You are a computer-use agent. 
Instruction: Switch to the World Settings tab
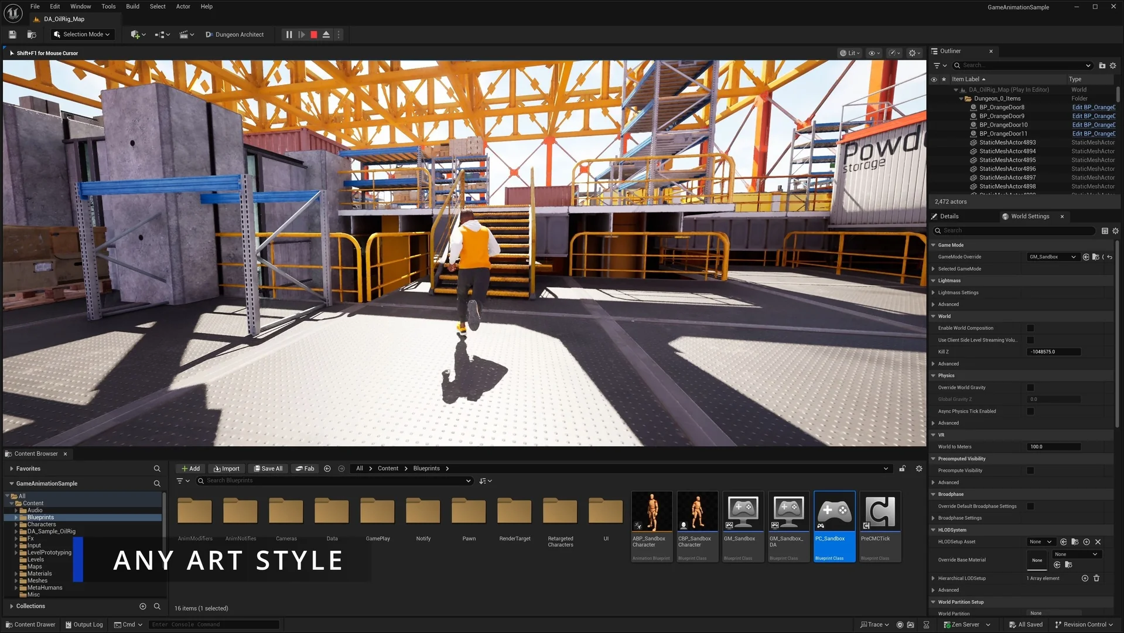1029,216
